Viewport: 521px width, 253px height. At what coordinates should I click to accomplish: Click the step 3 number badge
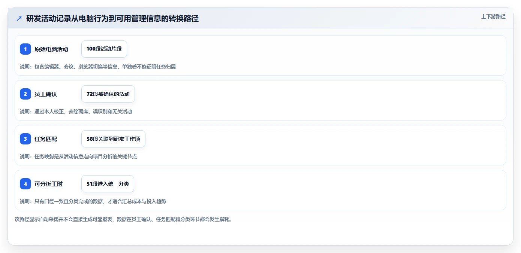tap(25, 139)
